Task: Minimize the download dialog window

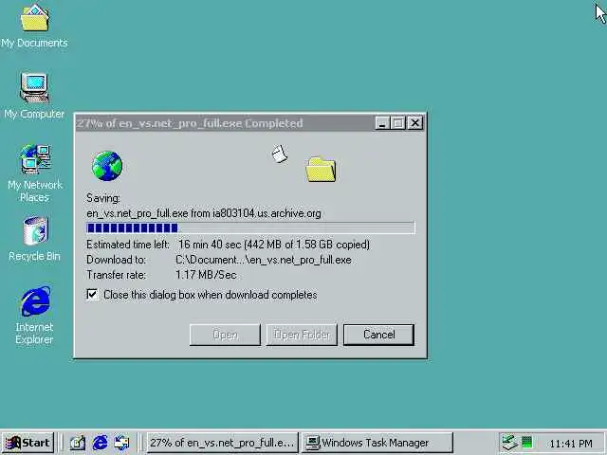Action: click(x=381, y=123)
